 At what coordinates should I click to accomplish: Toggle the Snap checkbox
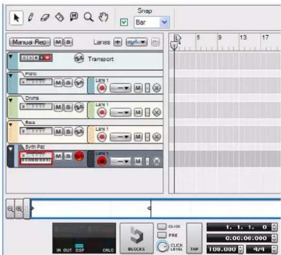pyautogui.click(x=124, y=22)
